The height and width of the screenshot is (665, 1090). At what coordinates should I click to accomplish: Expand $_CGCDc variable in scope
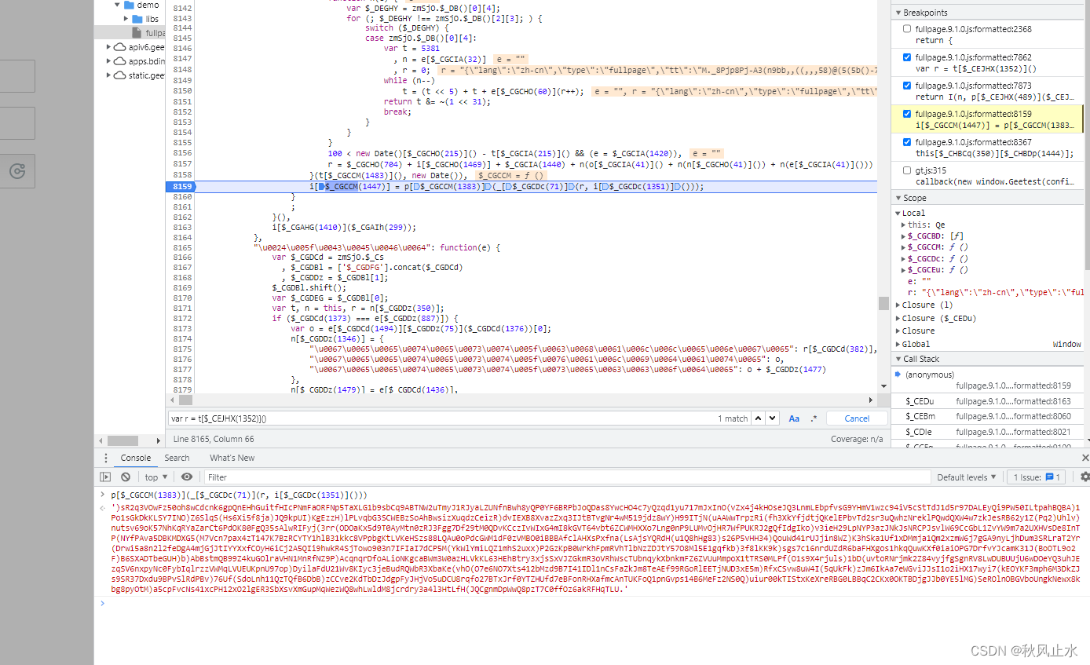(x=903, y=258)
